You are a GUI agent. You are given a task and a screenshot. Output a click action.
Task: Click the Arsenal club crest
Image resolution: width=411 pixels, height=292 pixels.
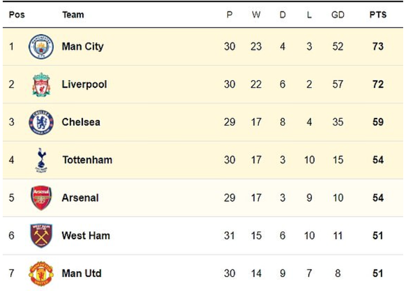click(x=41, y=198)
